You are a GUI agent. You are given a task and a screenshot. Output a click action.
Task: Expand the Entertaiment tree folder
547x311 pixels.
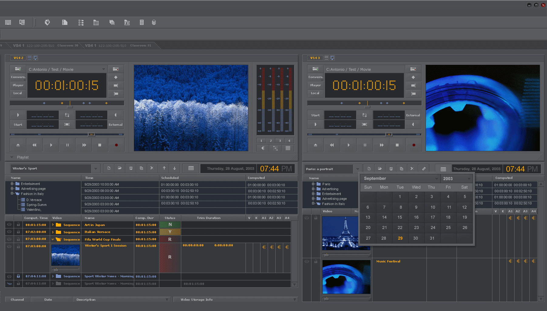coord(12,183)
